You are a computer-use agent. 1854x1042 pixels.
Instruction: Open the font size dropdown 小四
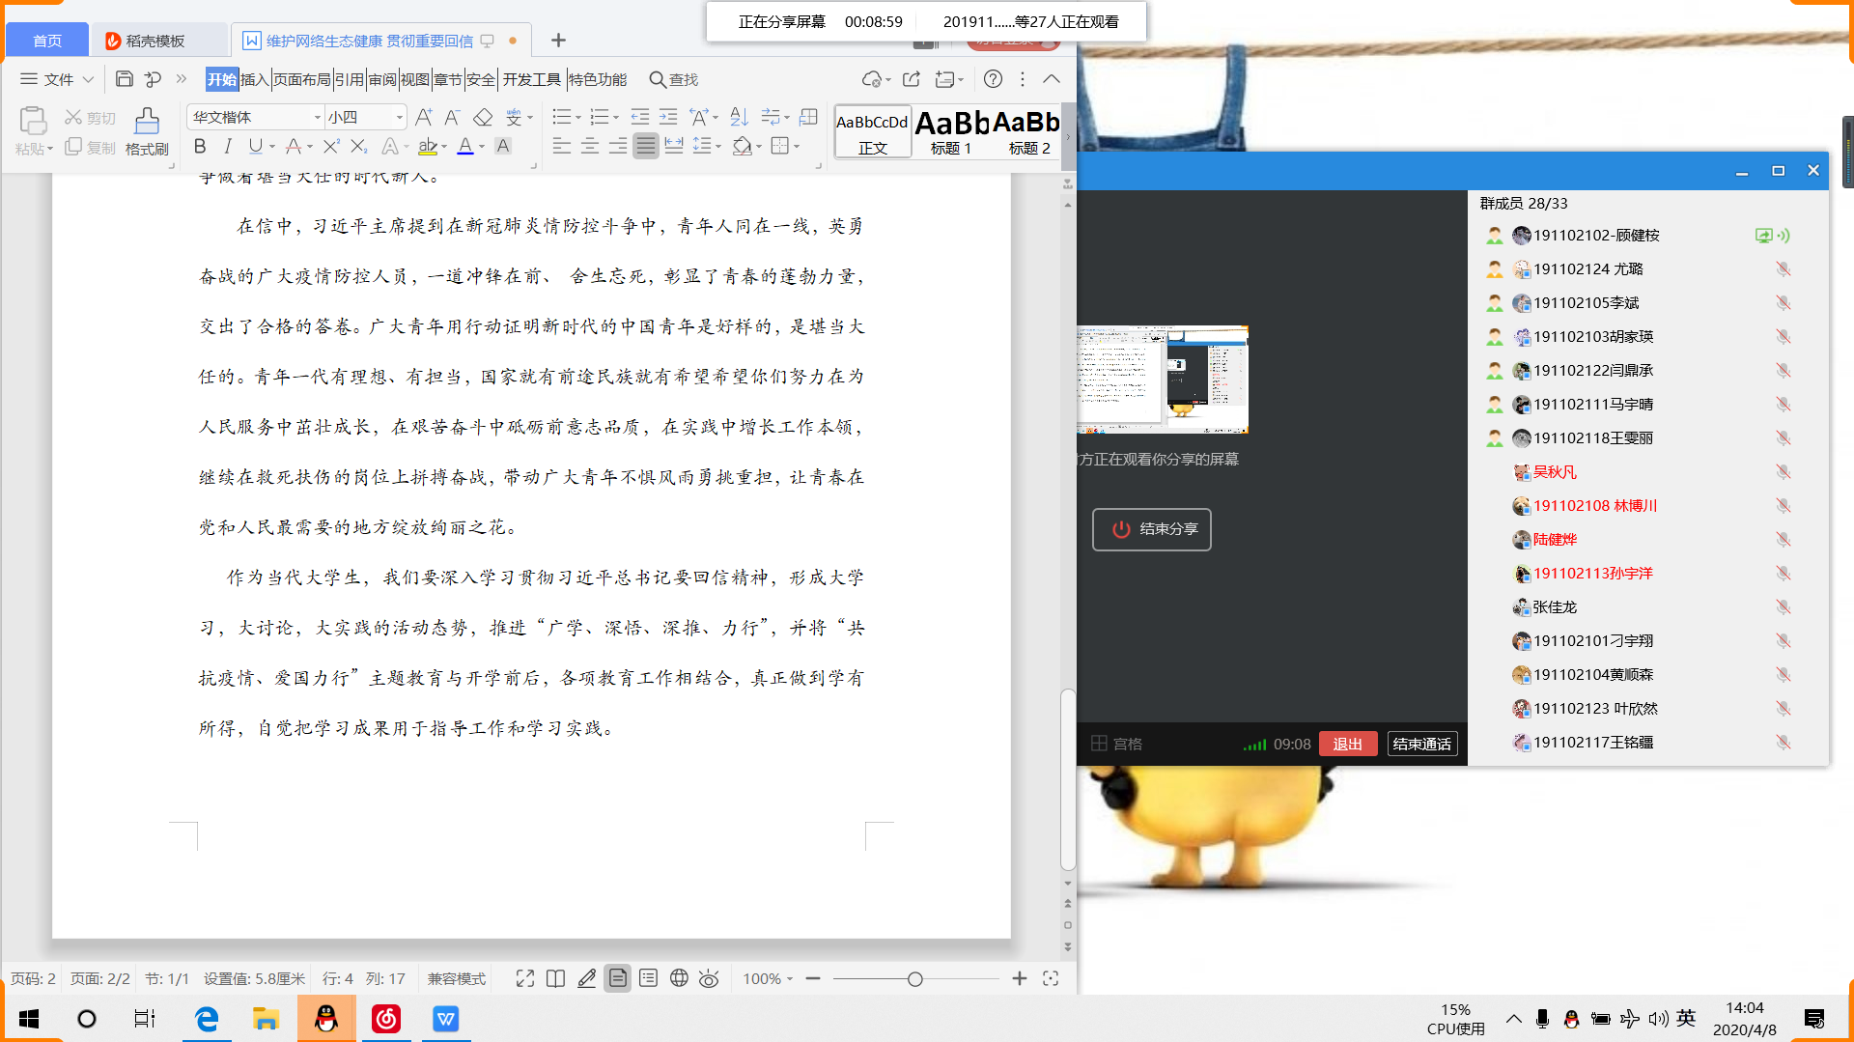pos(399,118)
